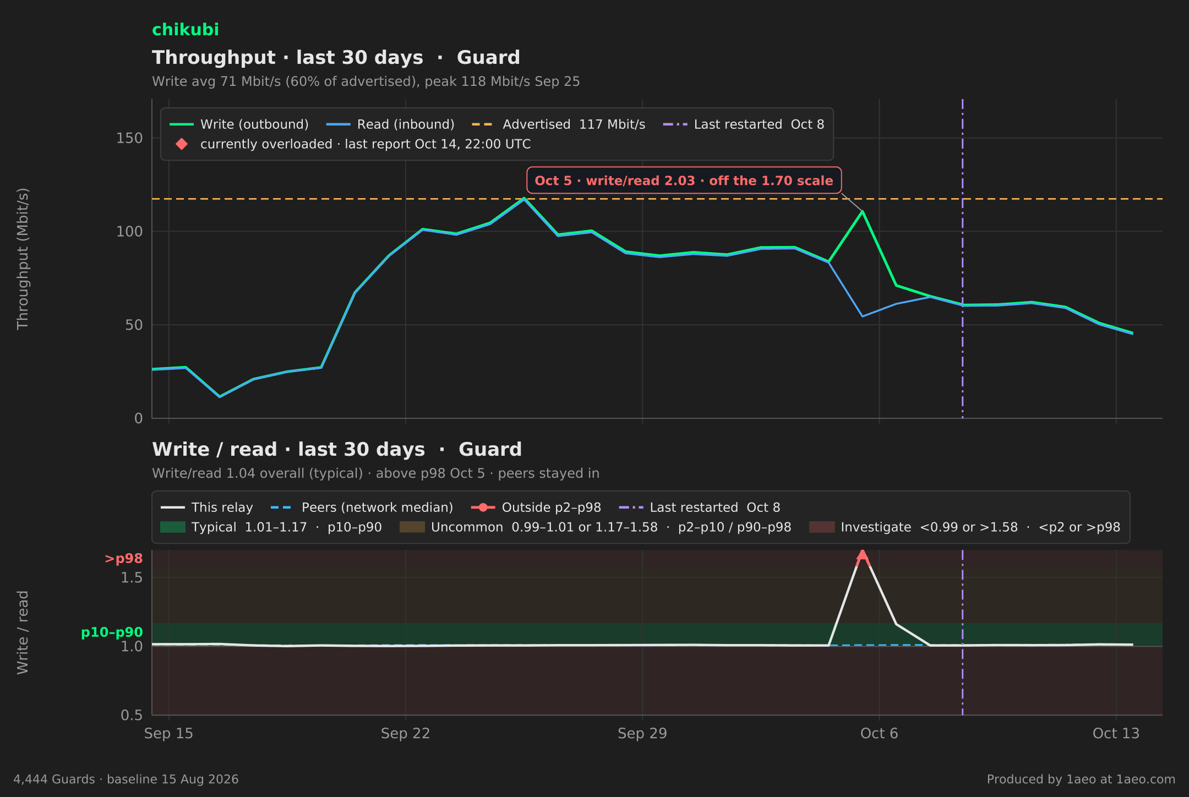Click the 'Oct 5 · write/read 2.03' annotation box
1189x797 pixels.
point(684,181)
